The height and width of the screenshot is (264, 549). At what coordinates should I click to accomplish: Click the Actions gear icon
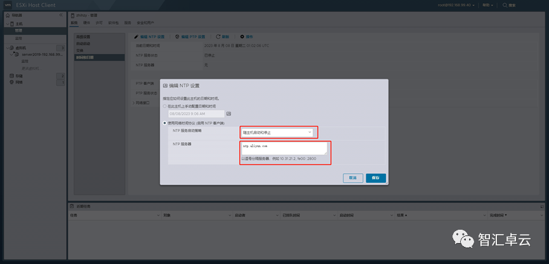click(x=242, y=36)
